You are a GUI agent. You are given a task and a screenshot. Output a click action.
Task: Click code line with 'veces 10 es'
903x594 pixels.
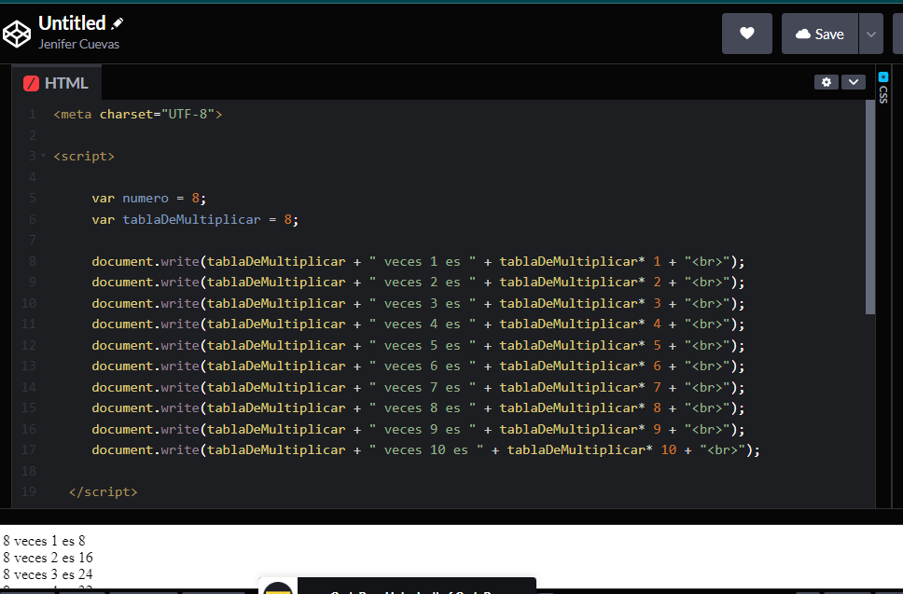[x=425, y=449]
